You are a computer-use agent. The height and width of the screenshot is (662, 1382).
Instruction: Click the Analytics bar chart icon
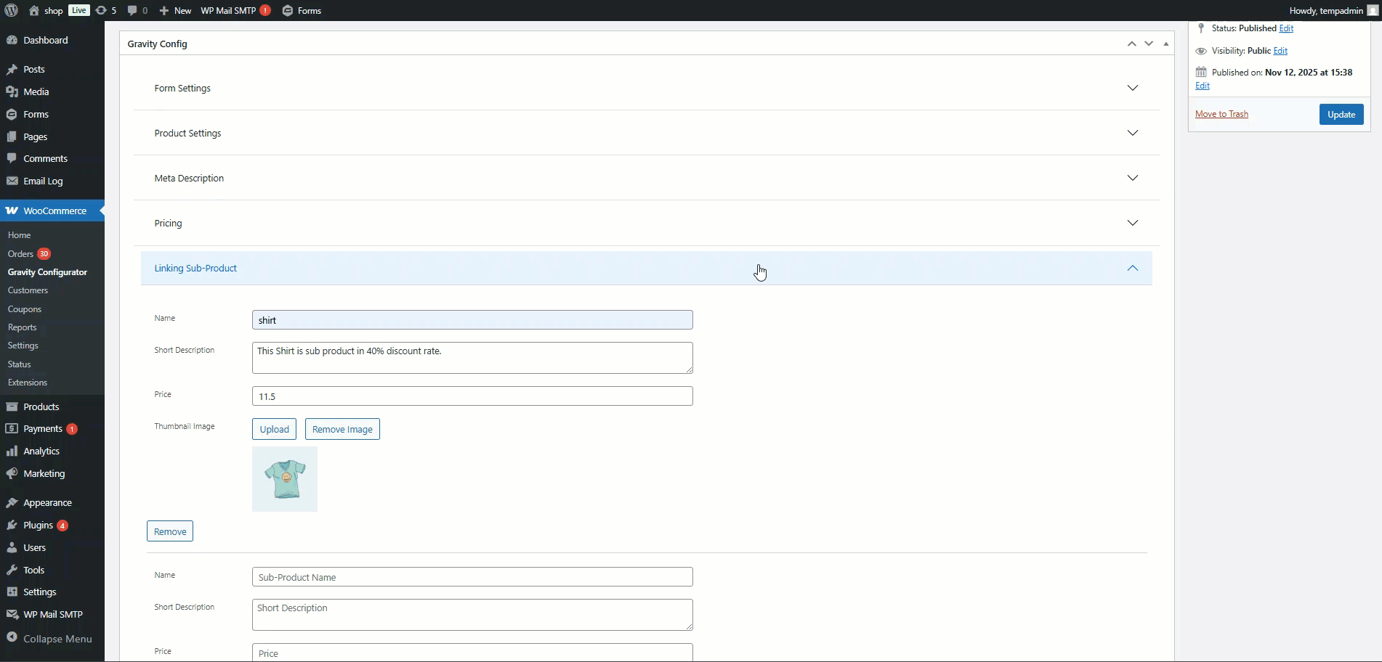click(x=12, y=451)
